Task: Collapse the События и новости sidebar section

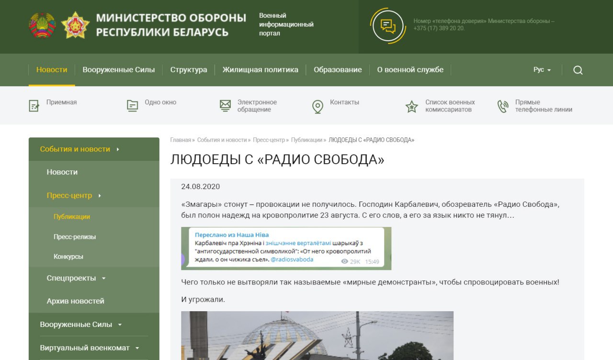Action: 118,149
